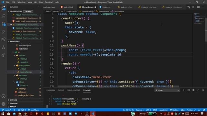Click the Explorer more actions ellipsis

point(39,7)
